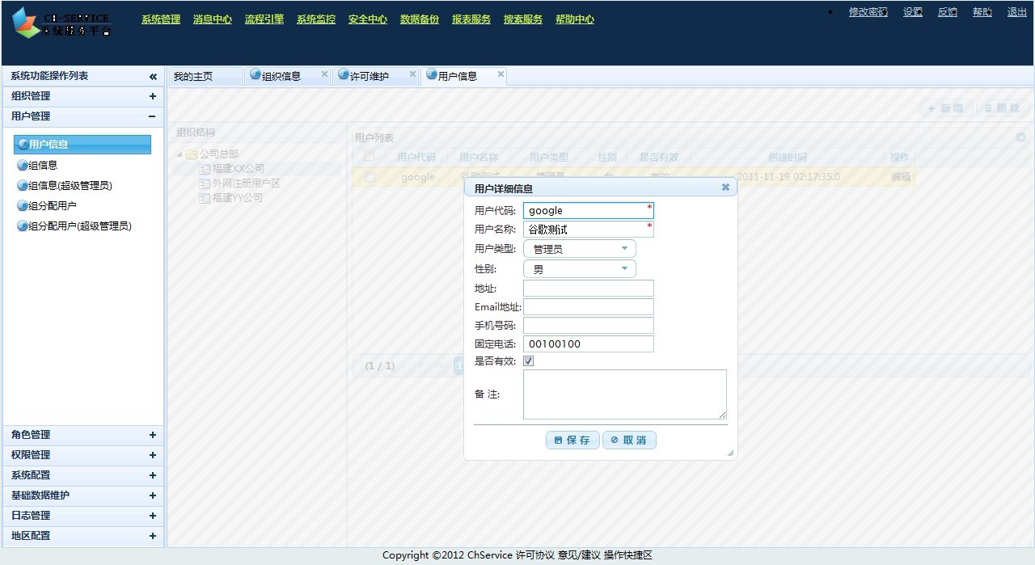Open the 系统监控 menu

pyautogui.click(x=316, y=19)
